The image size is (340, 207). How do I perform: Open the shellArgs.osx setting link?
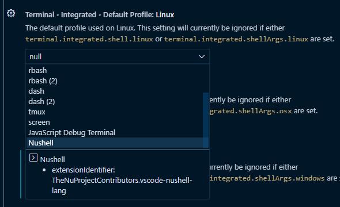coord(251,111)
